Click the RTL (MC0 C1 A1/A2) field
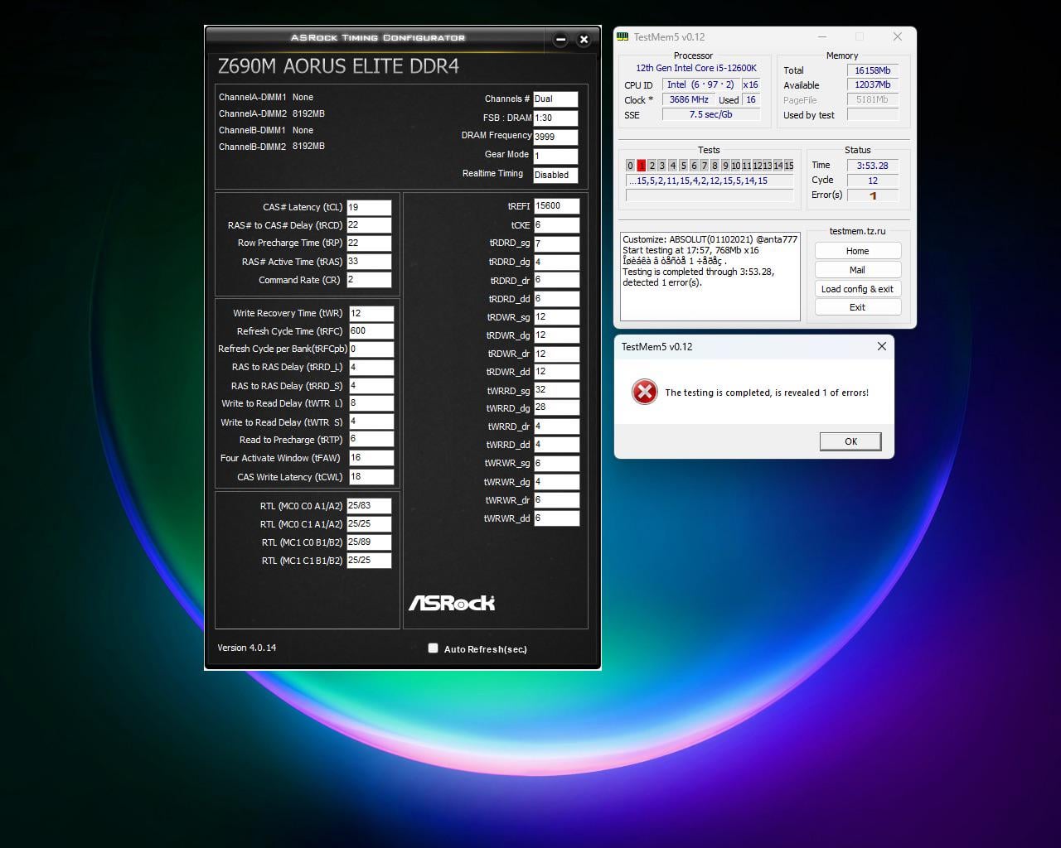Screen dimensions: 1061x848 (369, 524)
